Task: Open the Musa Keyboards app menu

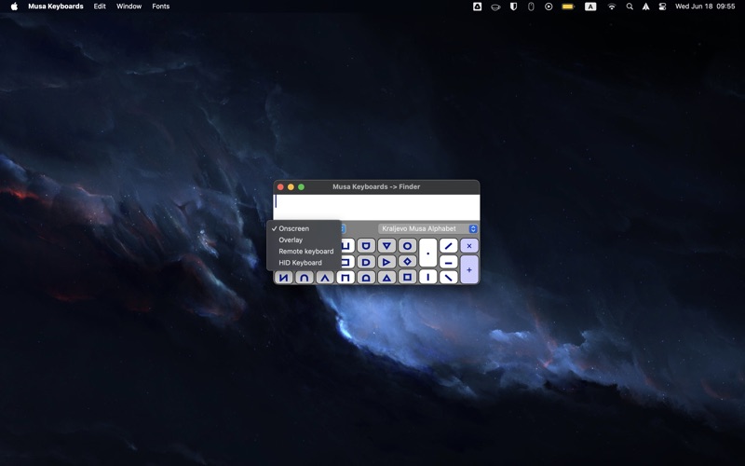Action: [56, 7]
